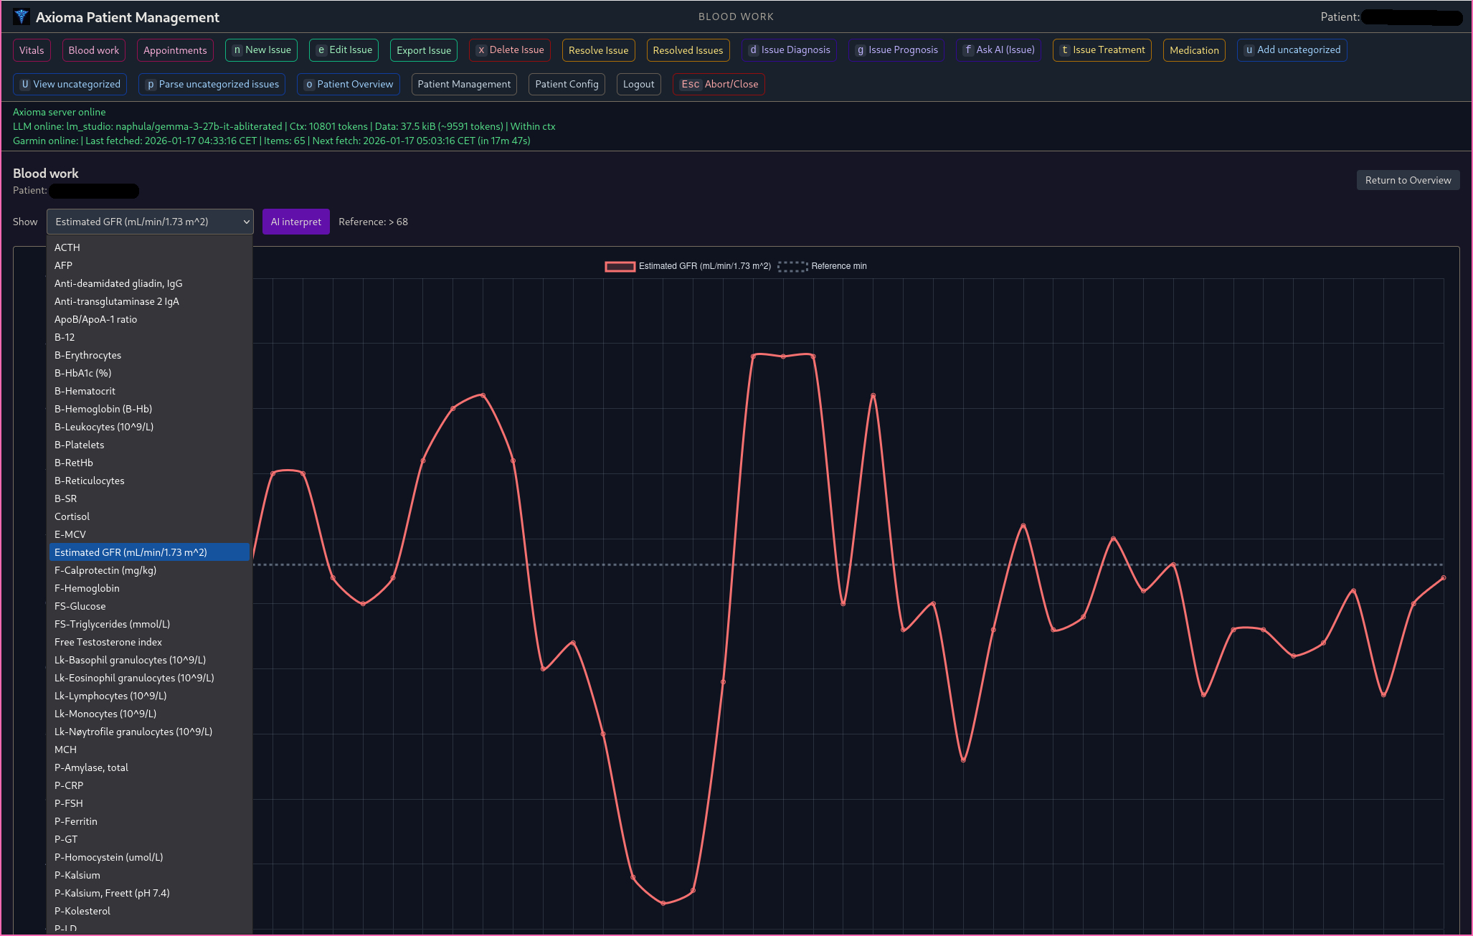Open the blood test Show dropdown
The height and width of the screenshot is (936, 1473).
(x=150, y=222)
